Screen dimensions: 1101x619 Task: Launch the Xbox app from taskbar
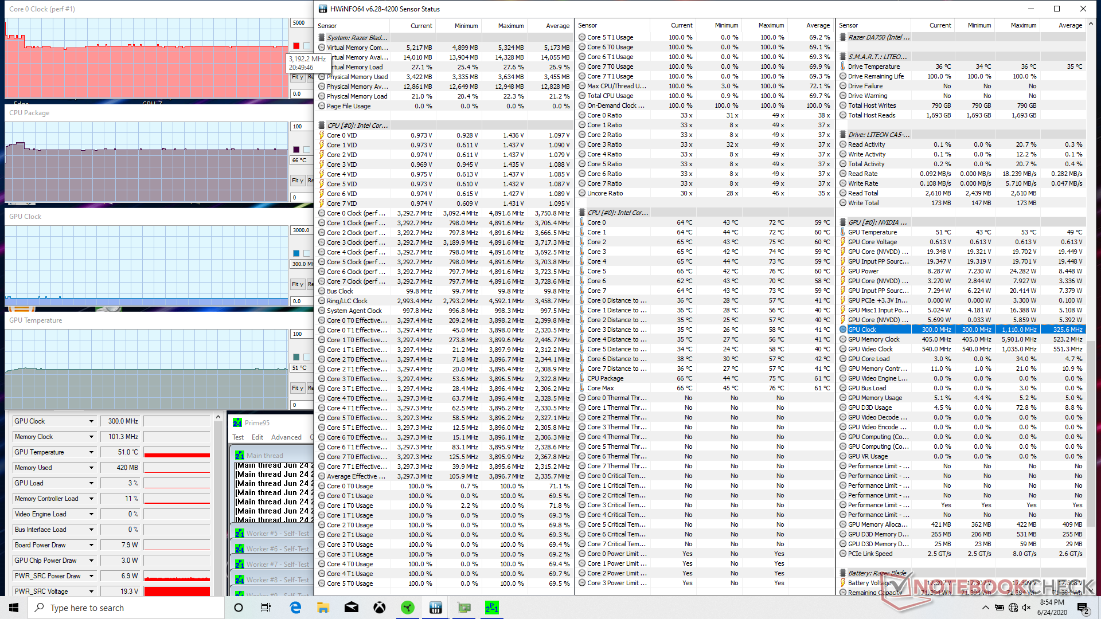tap(380, 608)
